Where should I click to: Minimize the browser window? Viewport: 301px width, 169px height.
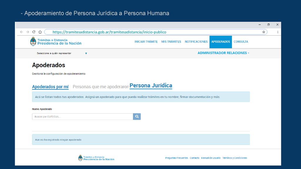[260, 25]
